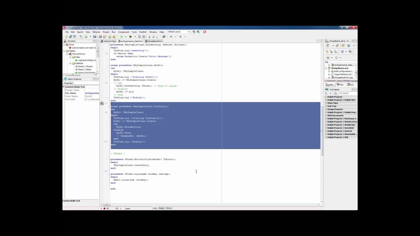Click the Help book icon in toolbar
Image resolution: width=420 pixels, height=236 pixels.
click(x=164, y=37)
